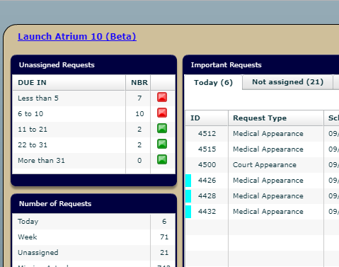Click the Number of Requests panel title
This screenshot has height=267, width=339.
[55, 204]
